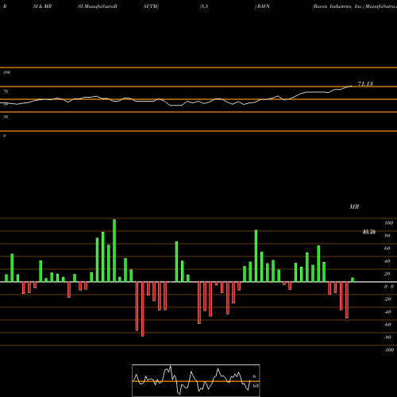
Task: Click the value 63 in the mini chart
Action: (x=256, y=386)
